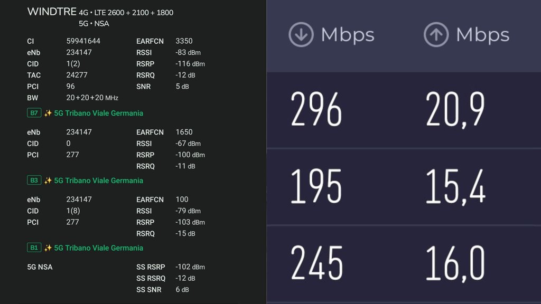Select the 20,9 Mbps upload result

tap(455, 110)
